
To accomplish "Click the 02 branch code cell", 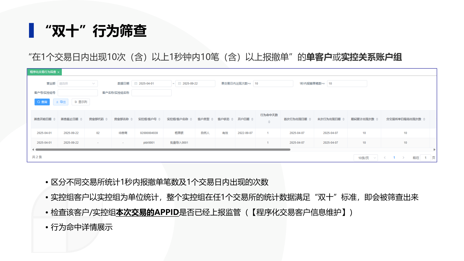I will click(x=98, y=133).
